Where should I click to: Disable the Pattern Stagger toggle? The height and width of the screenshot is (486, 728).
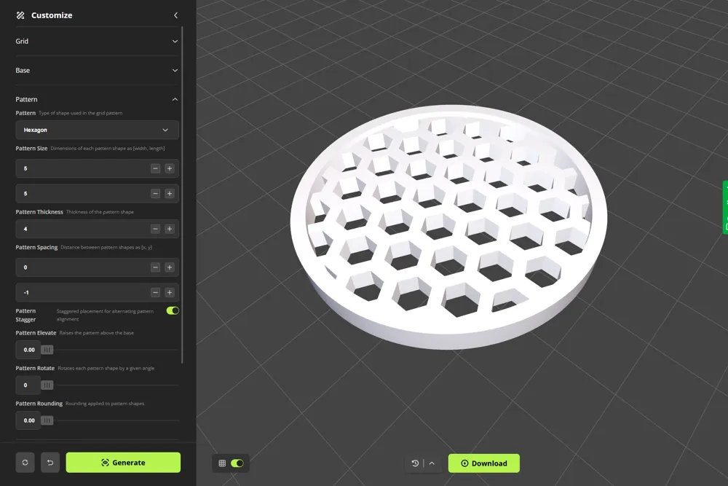tap(172, 310)
